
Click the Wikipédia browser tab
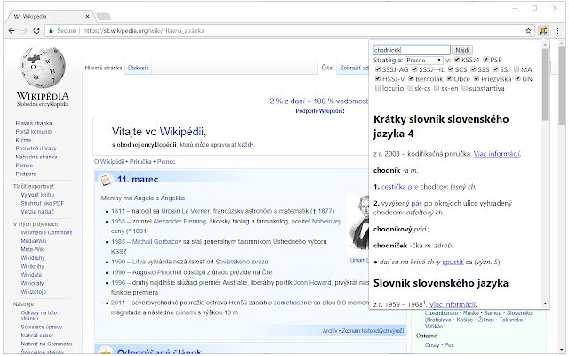52,16
